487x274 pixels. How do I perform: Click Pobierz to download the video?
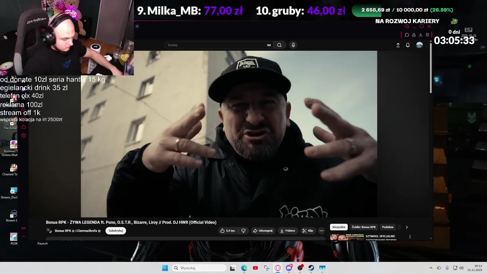287,231
